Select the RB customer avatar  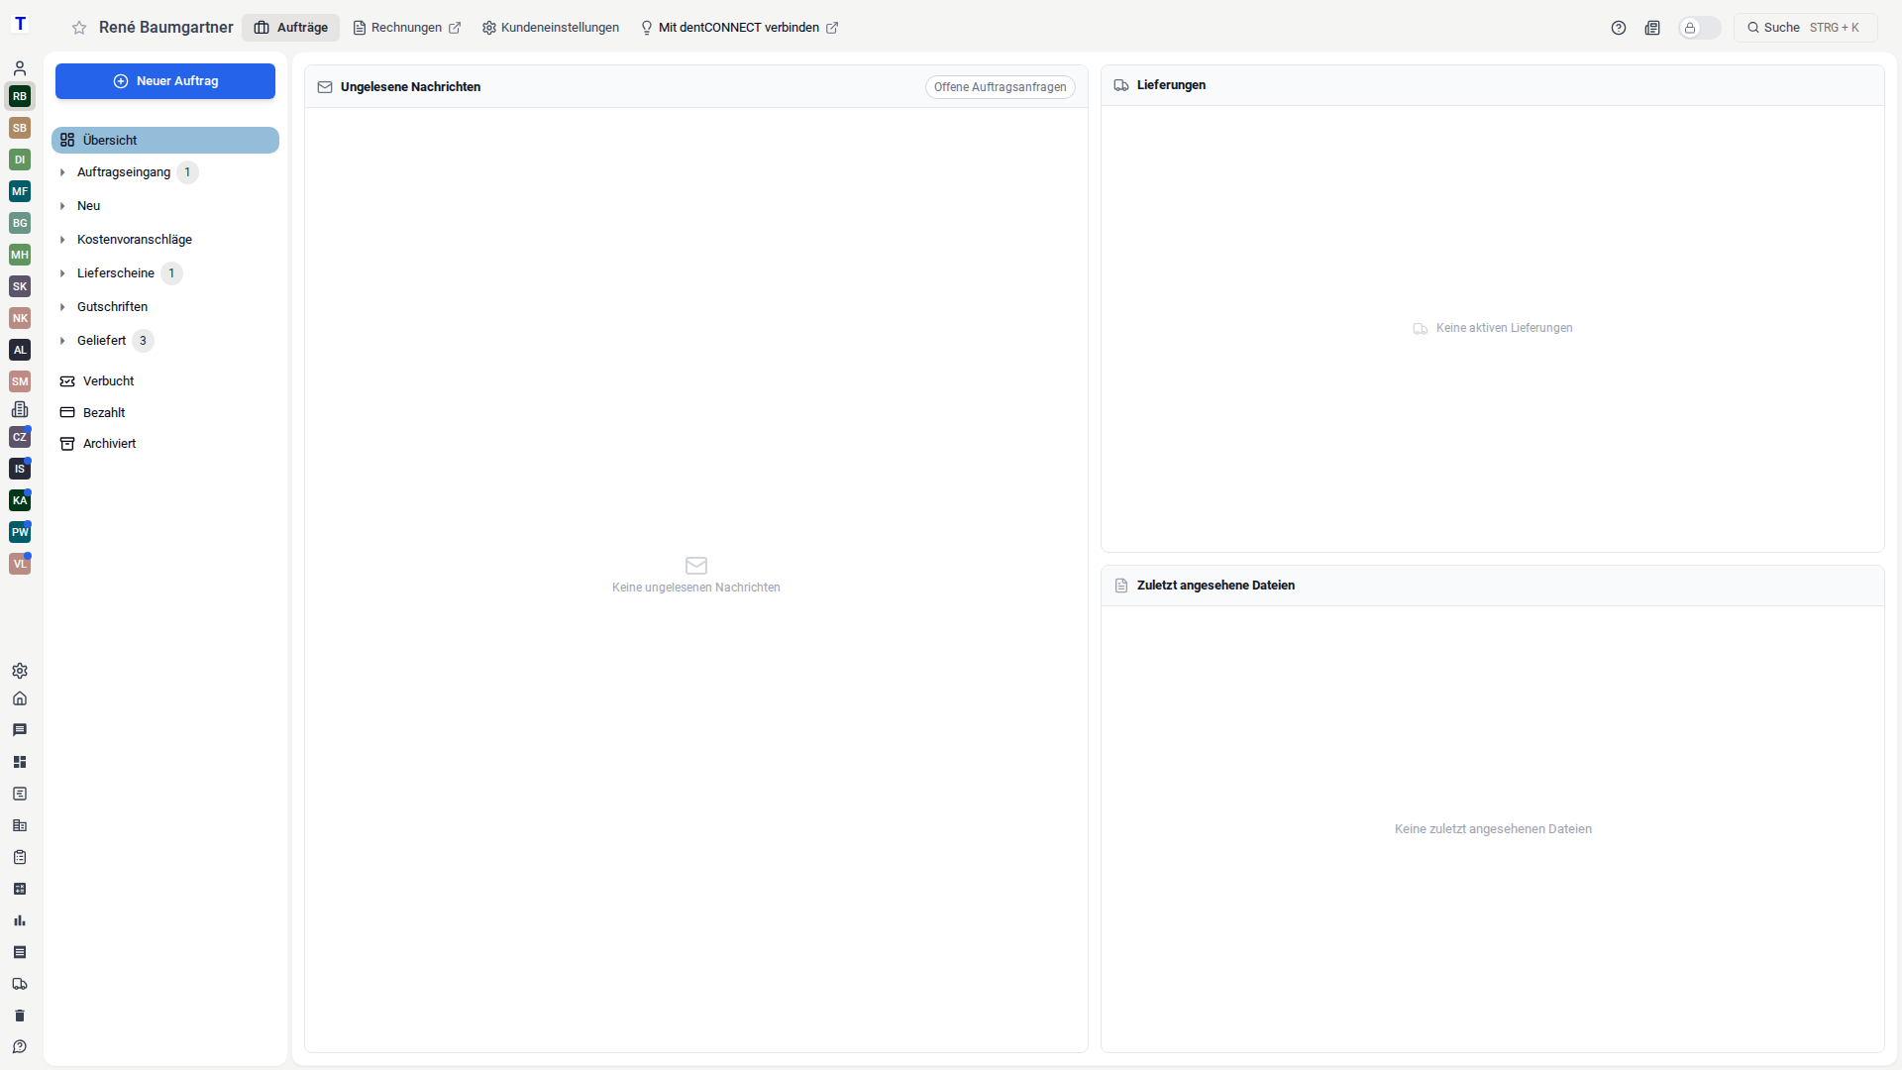(20, 96)
